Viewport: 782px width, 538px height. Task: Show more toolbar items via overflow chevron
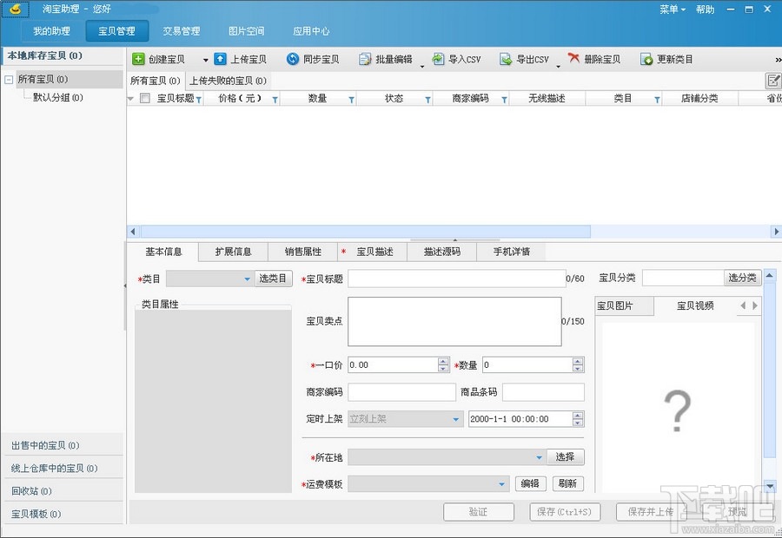click(778, 60)
